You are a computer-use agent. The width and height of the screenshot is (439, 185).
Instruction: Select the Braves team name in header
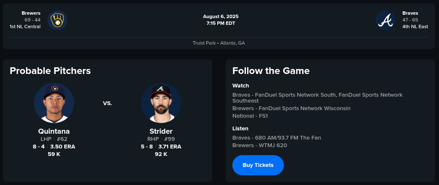pyautogui.click(x=410, y=13)
